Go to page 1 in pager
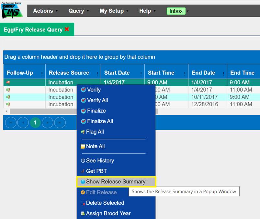Screen dimensions: 260x219 coord(35,123)
